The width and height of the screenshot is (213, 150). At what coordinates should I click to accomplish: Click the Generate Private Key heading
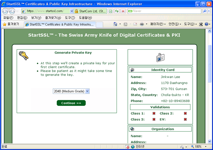pyautogui.click(x=73, y=53)
